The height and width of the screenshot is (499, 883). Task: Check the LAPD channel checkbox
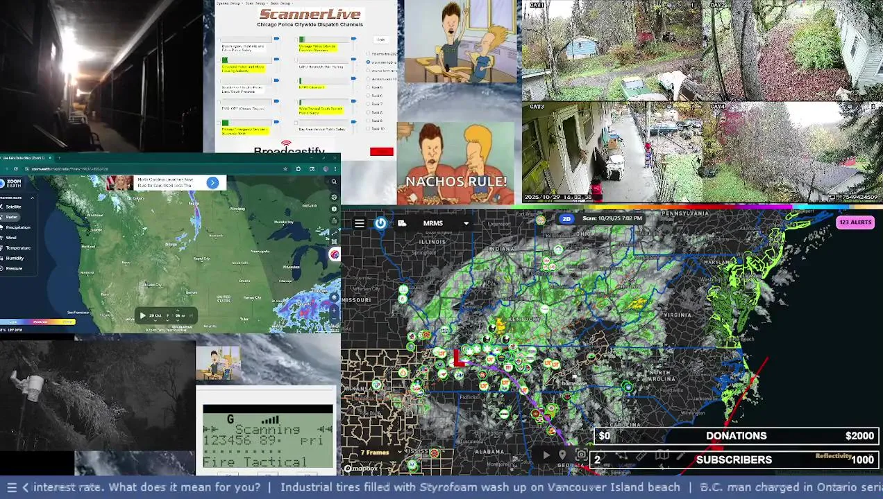point(296,60)
